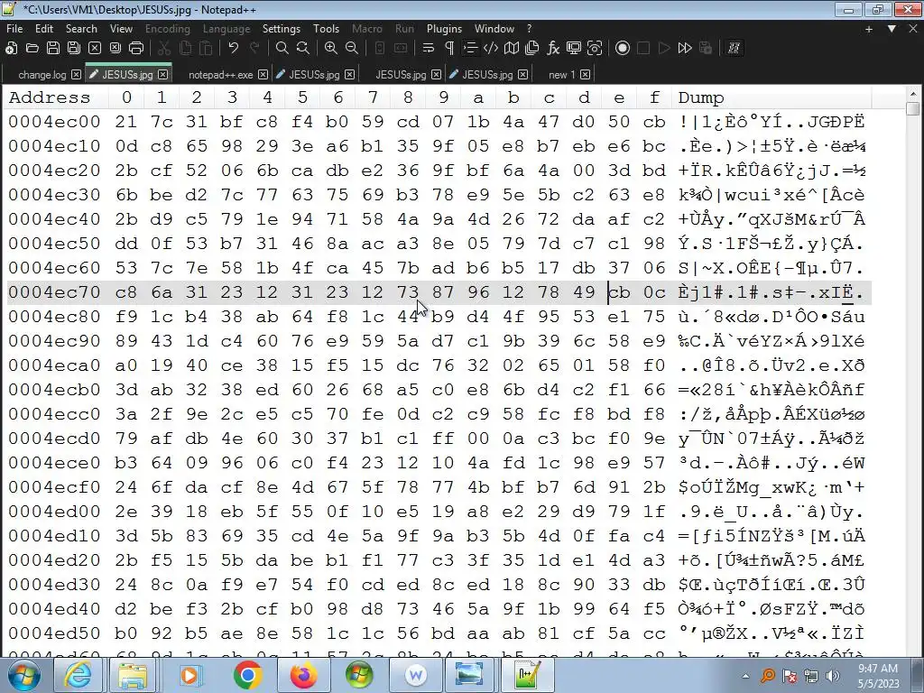Screen dimensions: 924x693
Task: Toggle file monitoring eye icon
Action: coord(595,49)
